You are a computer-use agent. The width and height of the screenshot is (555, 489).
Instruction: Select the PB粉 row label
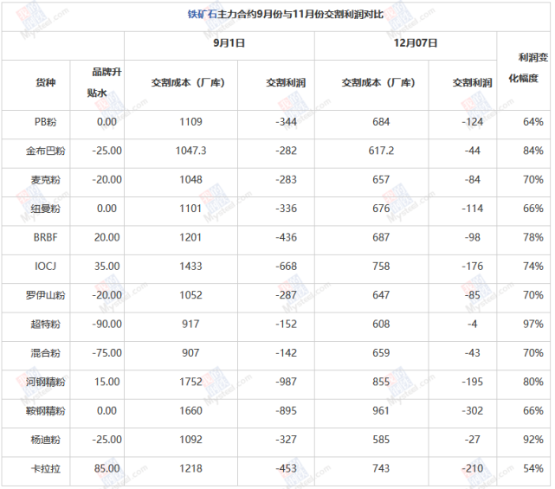45,122
